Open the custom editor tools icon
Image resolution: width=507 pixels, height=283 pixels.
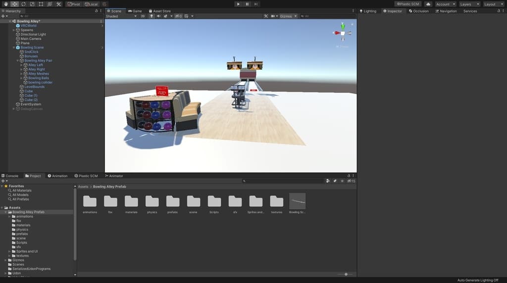tap(58, 4)
